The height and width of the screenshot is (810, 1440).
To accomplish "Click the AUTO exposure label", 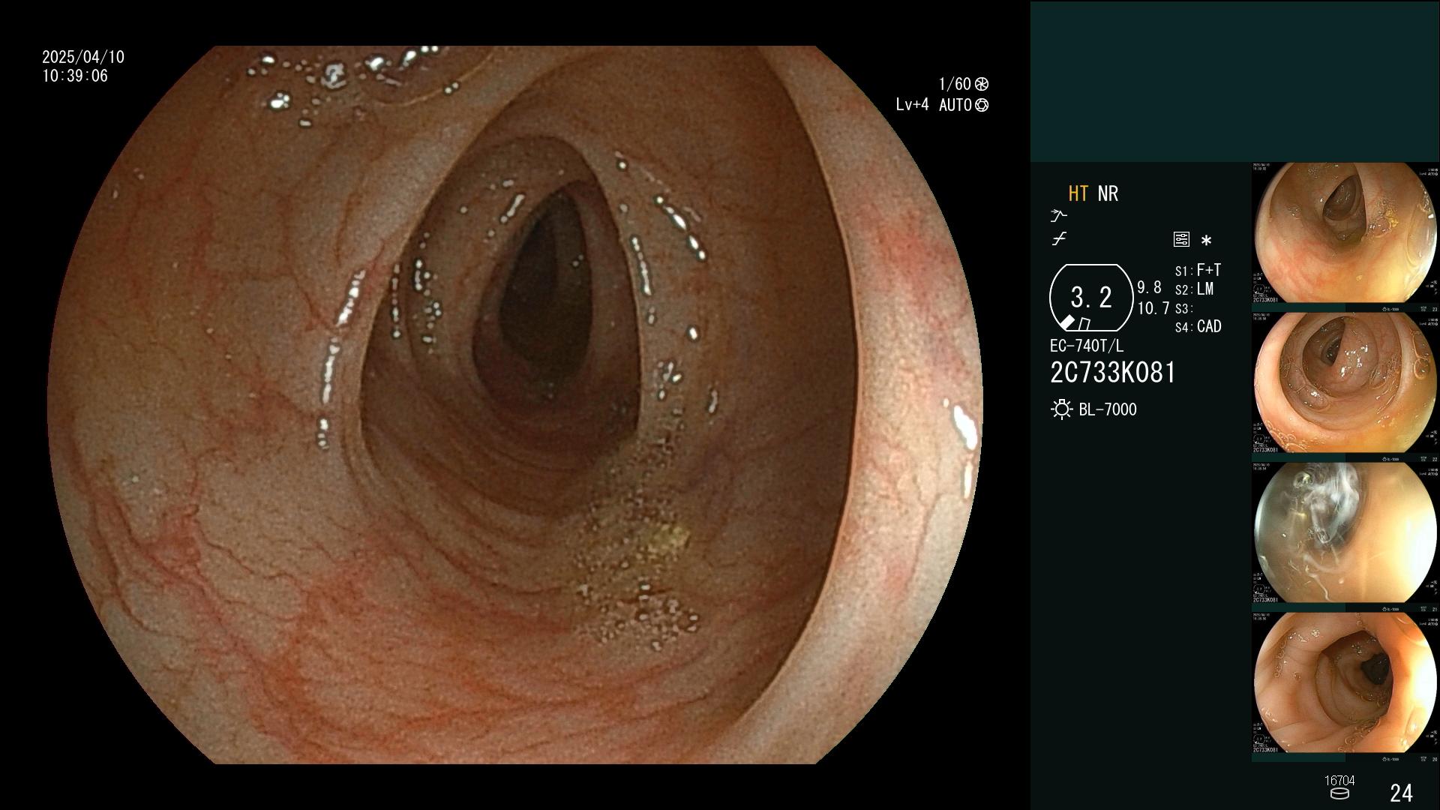I will [955, 105].
